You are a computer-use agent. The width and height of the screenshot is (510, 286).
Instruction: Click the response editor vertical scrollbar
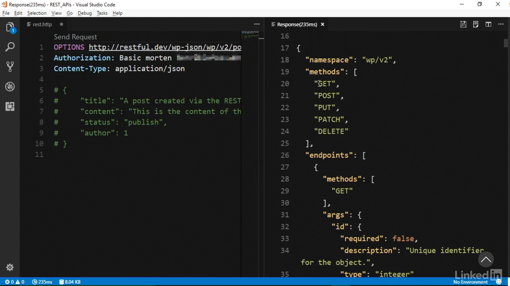[506, 43]
